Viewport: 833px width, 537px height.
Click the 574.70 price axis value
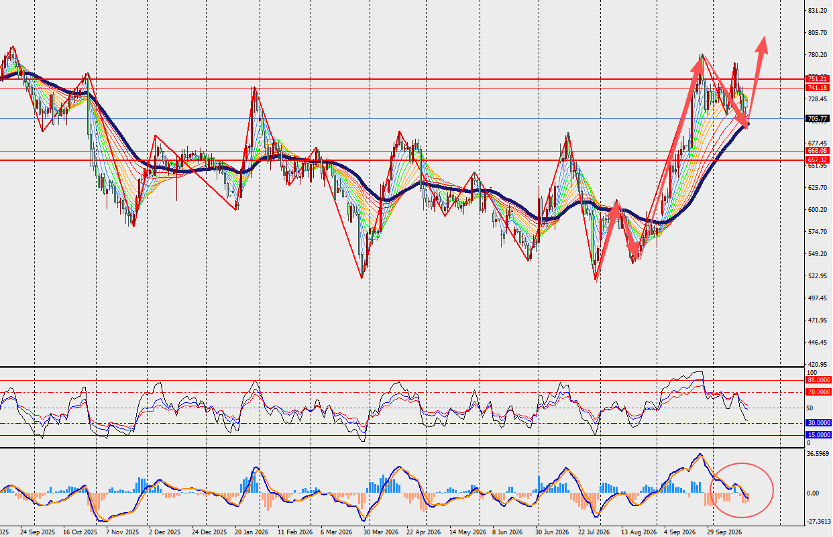[817, 232]
